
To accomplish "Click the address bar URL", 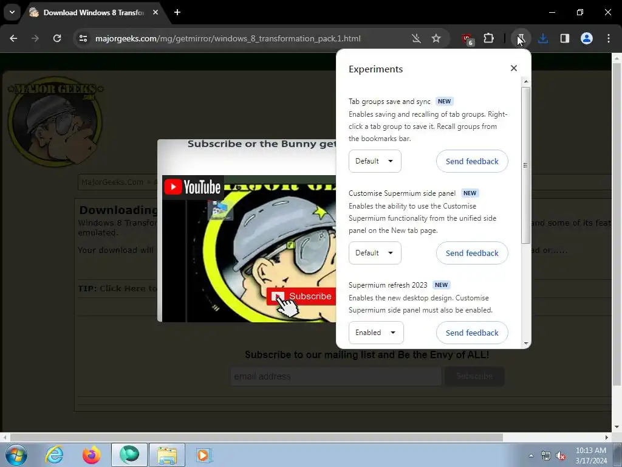I will point(228,38).
